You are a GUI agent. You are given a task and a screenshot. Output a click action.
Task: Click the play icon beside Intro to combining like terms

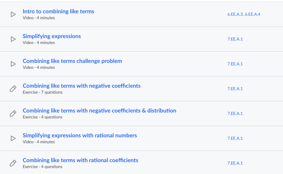13,14
